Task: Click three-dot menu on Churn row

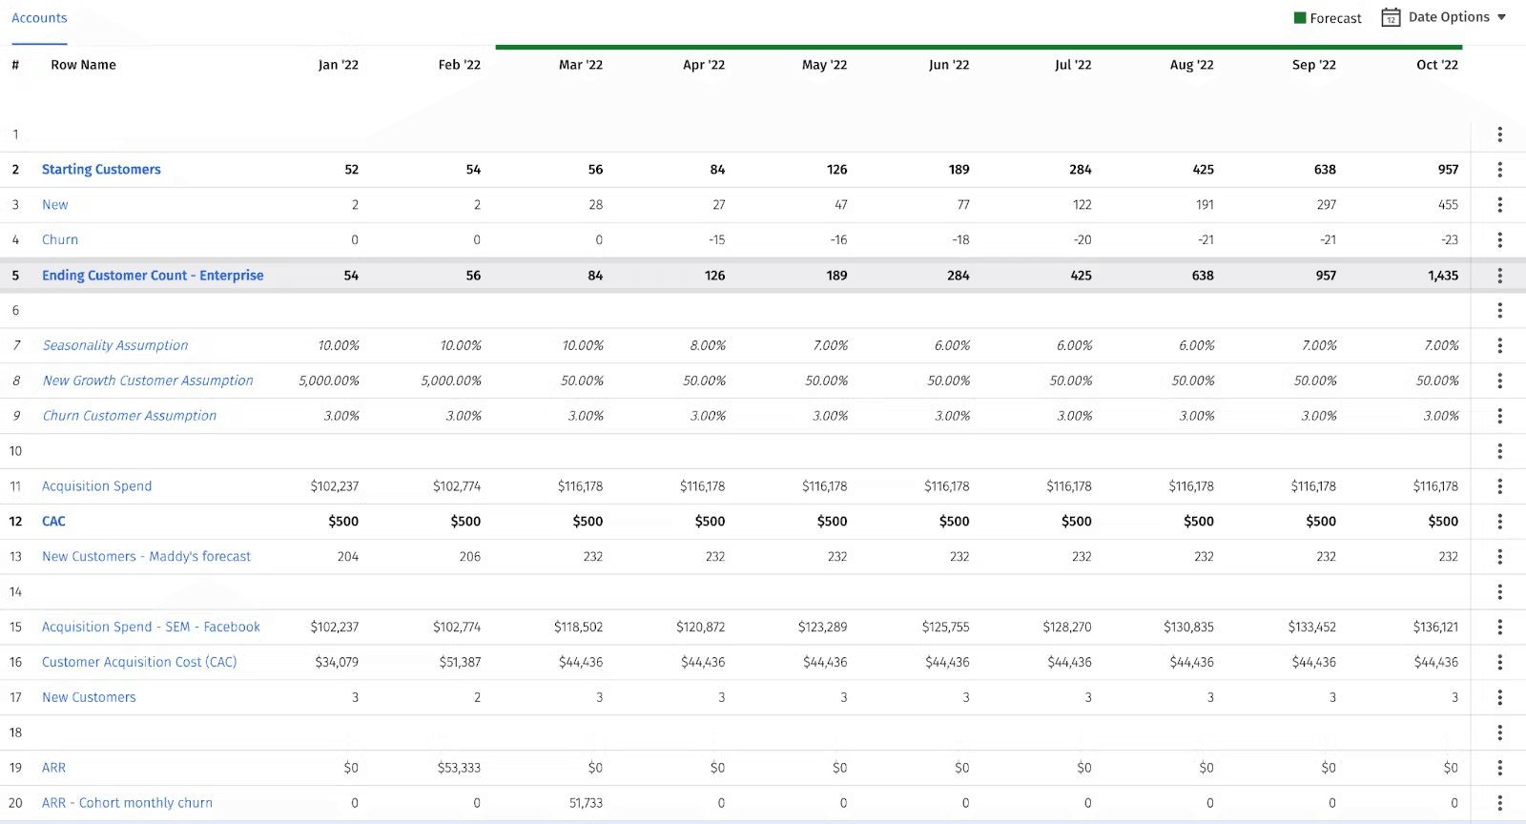Action: (x=1499, y=240)
